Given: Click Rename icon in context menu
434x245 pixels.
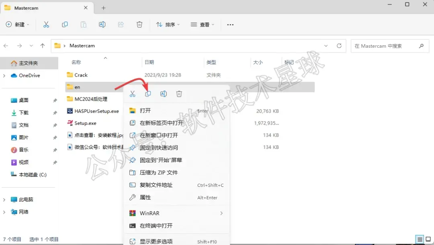Looking at the screenshot, I should (x=164, y=94).
